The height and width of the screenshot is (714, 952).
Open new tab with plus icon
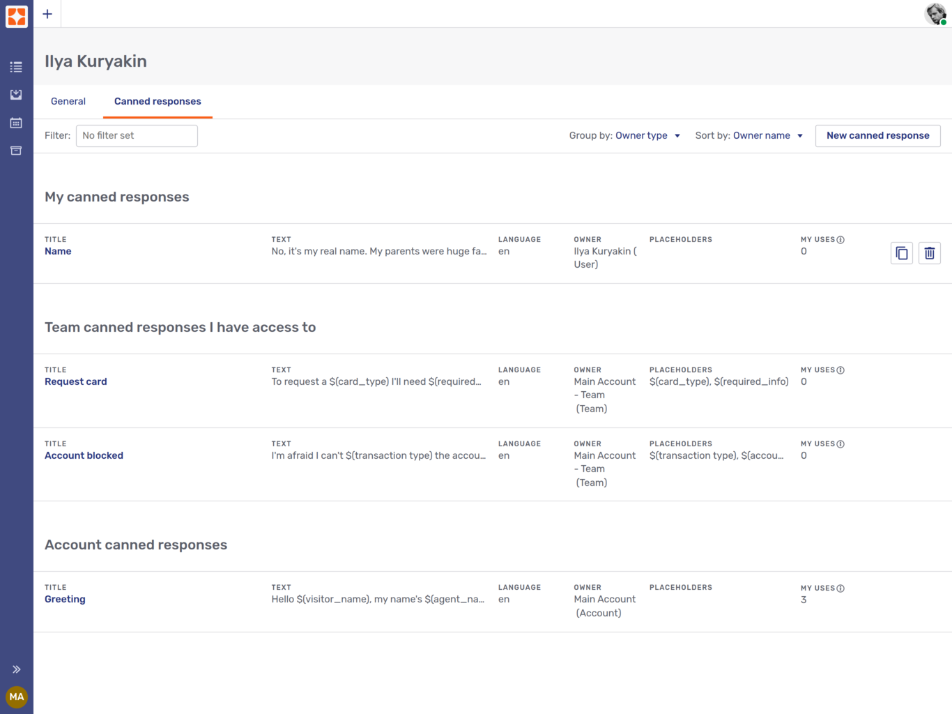pyautogui.click(x=47, y=14)
